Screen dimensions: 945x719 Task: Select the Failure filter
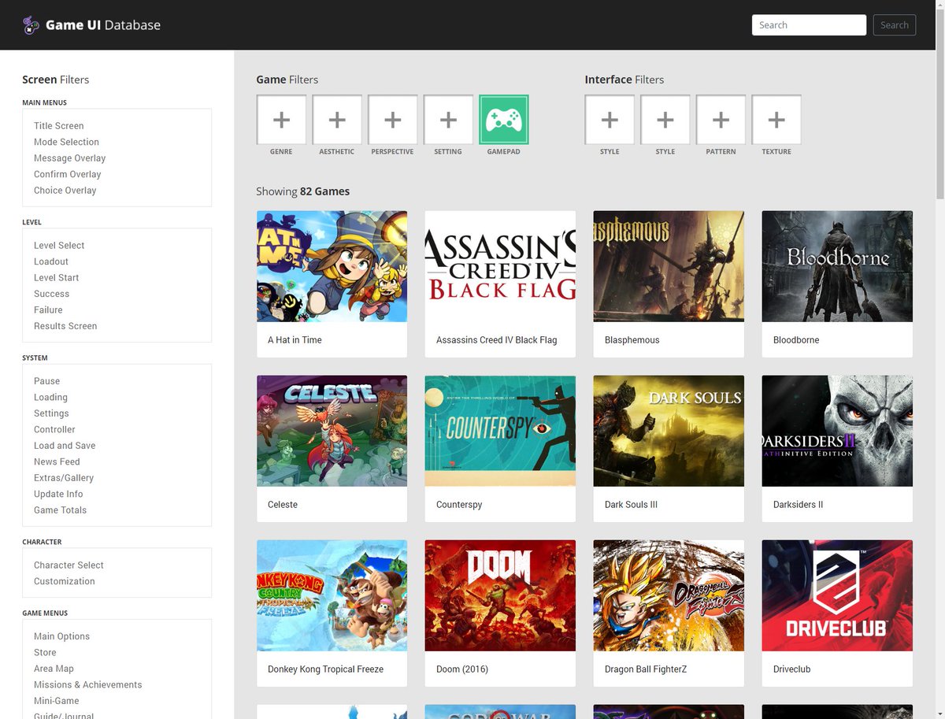(x=48, y=310)
